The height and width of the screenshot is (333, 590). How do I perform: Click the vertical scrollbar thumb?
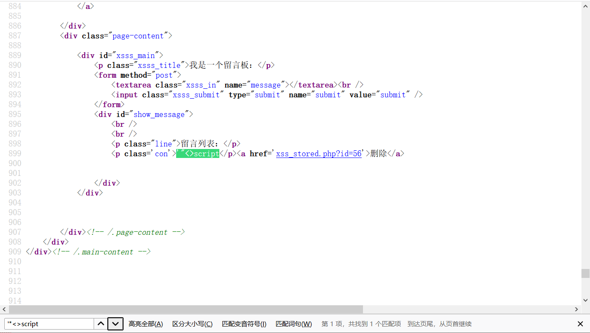point(585,273)
